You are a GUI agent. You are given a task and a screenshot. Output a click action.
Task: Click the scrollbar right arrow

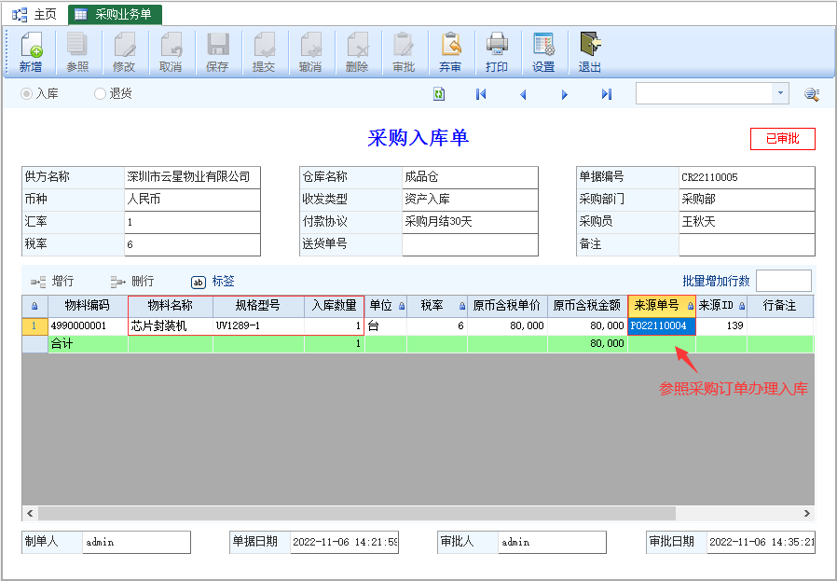point(807,513)
